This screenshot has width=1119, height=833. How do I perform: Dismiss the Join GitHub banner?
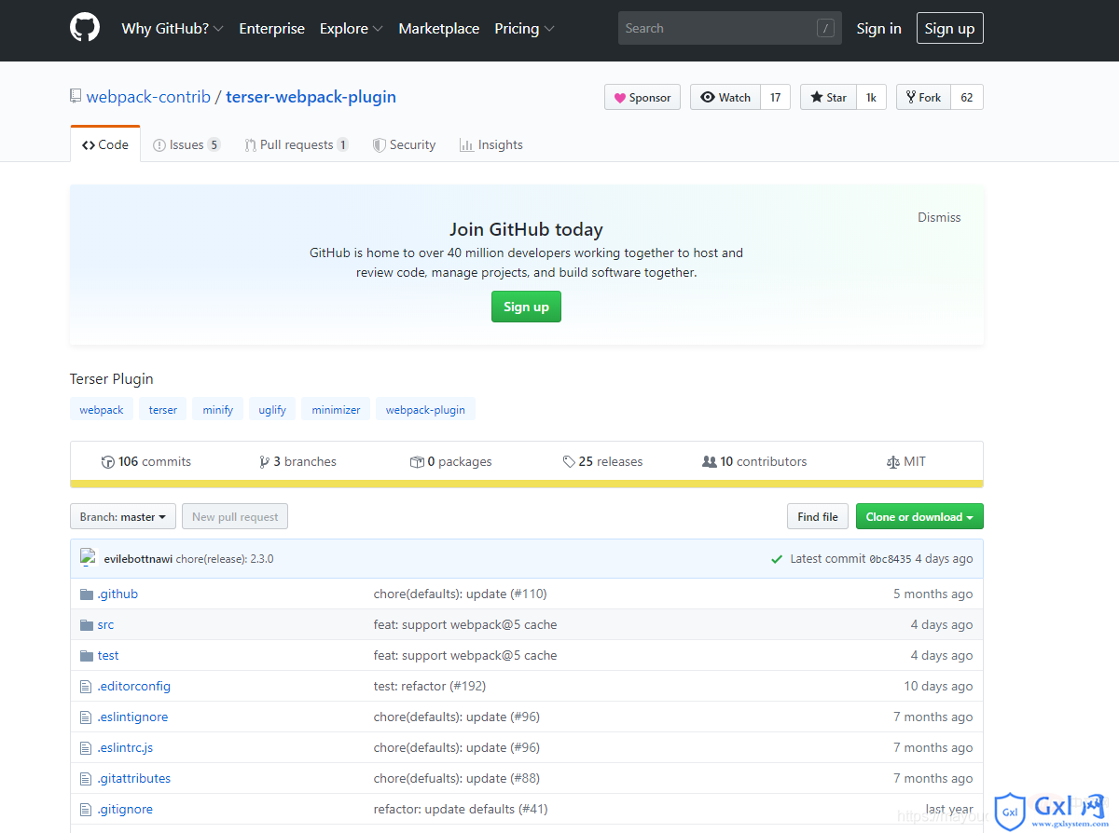pyautogui.click(x=939, y=217)
